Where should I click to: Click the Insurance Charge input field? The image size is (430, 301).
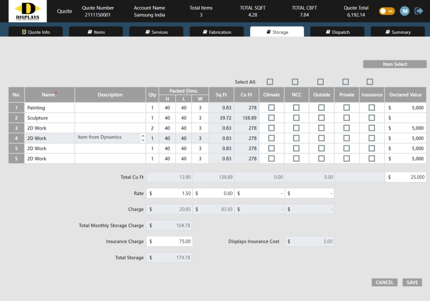[x=169, y=241]
